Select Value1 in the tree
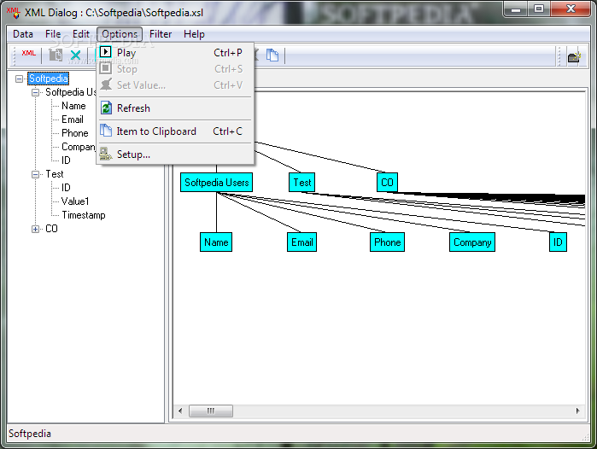Image resolution: width=597 pixels, height=449 pixels. tap(75, 201)
